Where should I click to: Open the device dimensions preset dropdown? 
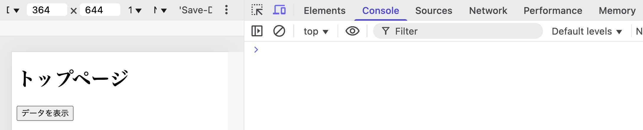13,10
